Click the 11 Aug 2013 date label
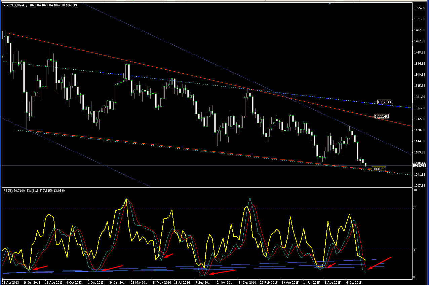Screen dimensions: 430x285 point(54,283)
